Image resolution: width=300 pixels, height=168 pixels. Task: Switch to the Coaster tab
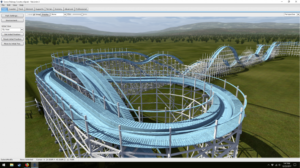pos(12,9)
